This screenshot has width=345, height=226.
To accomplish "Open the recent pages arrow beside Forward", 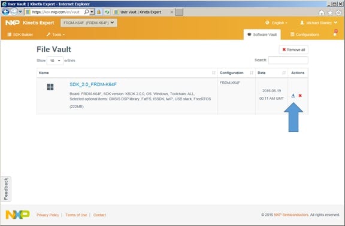I will (x=20, y=12).
